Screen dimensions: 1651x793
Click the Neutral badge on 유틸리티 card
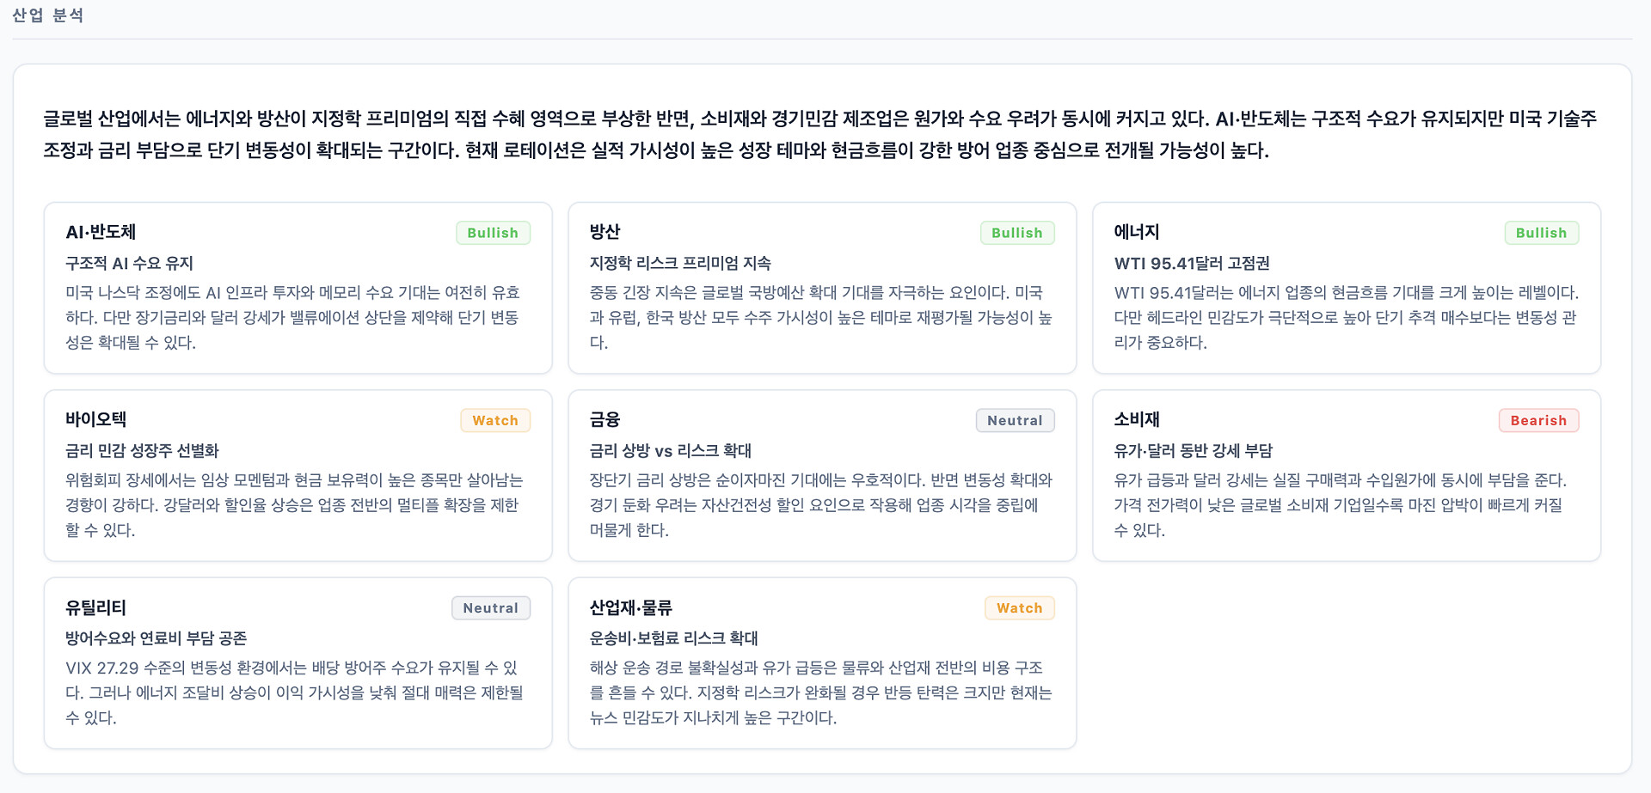(x=491, y=608)
